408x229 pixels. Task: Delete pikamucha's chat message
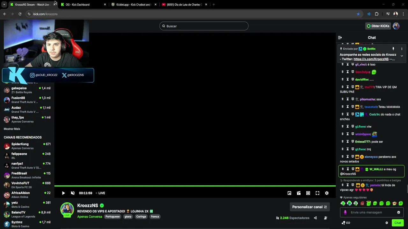coord(343,99)
